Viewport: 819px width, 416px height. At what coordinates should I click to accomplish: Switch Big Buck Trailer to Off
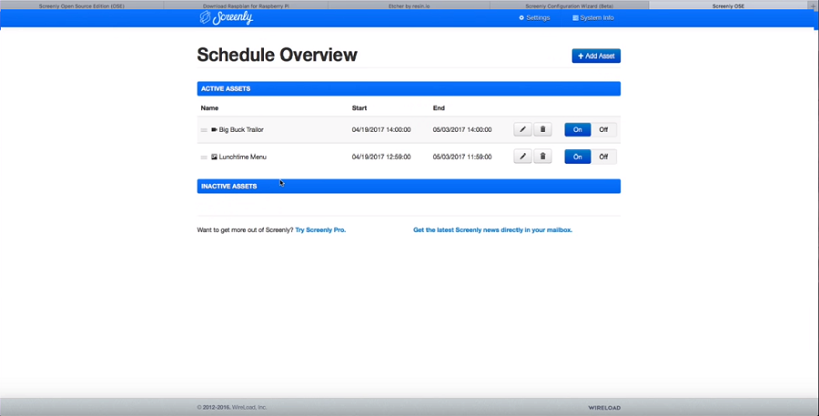coord(603,129)
